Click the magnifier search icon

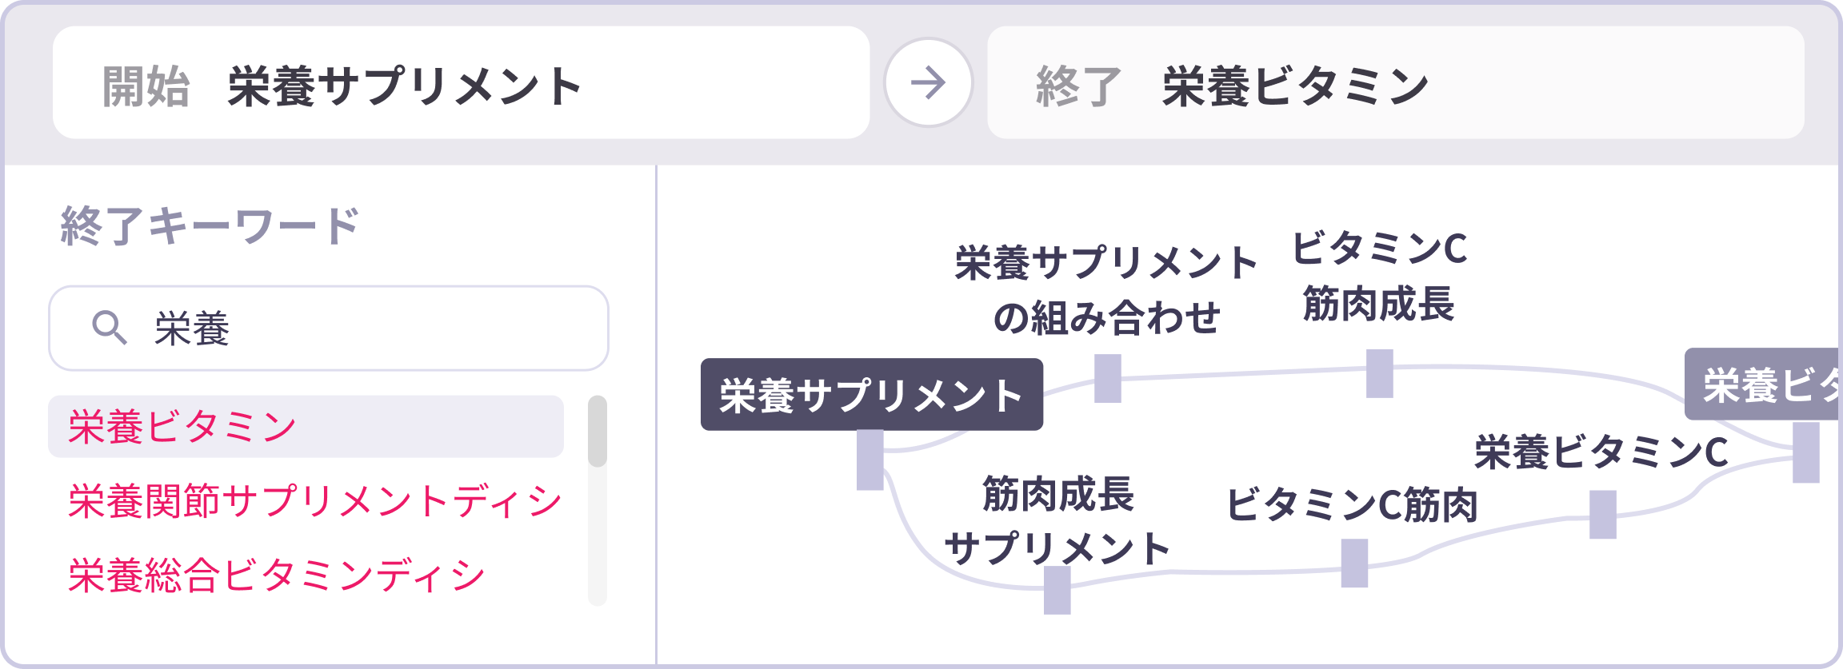tap(109, 328)
